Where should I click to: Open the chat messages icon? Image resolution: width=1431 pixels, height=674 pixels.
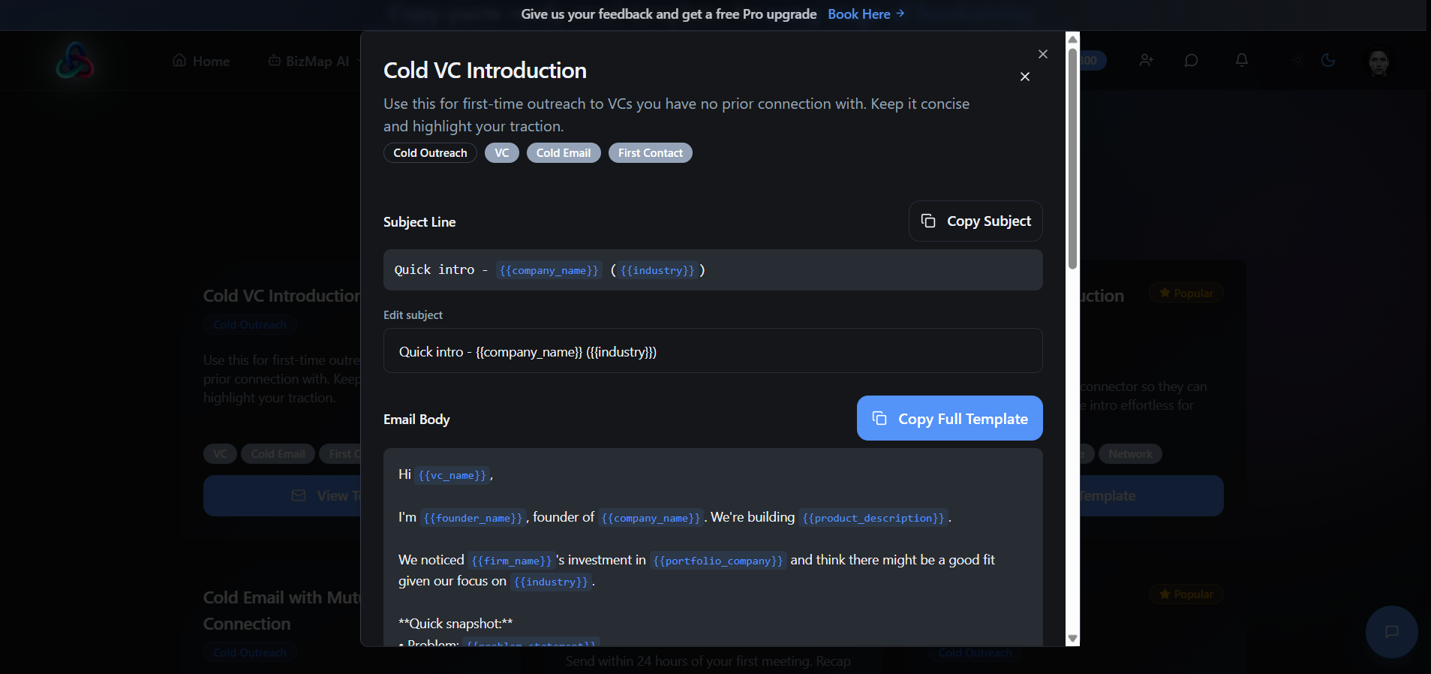(x=1192, y=60)
